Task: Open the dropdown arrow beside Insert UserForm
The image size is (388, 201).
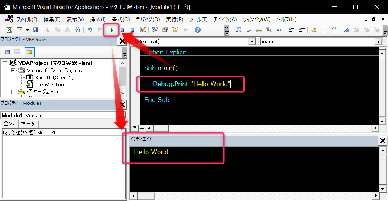Action: (27, 30)
